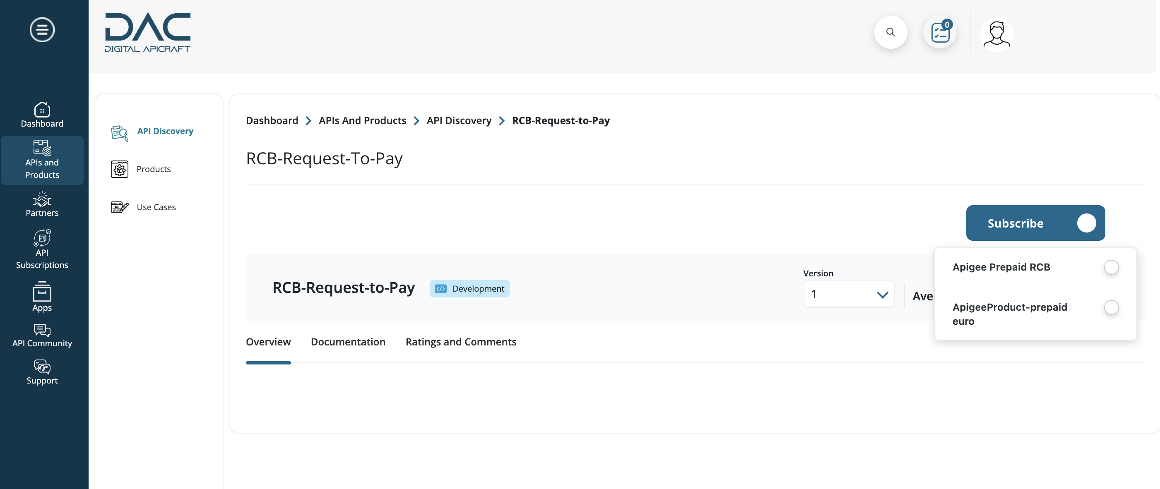
Task: Open APIs and Products sidebar item
Action: pyautogui.click(x=42, y=160)
